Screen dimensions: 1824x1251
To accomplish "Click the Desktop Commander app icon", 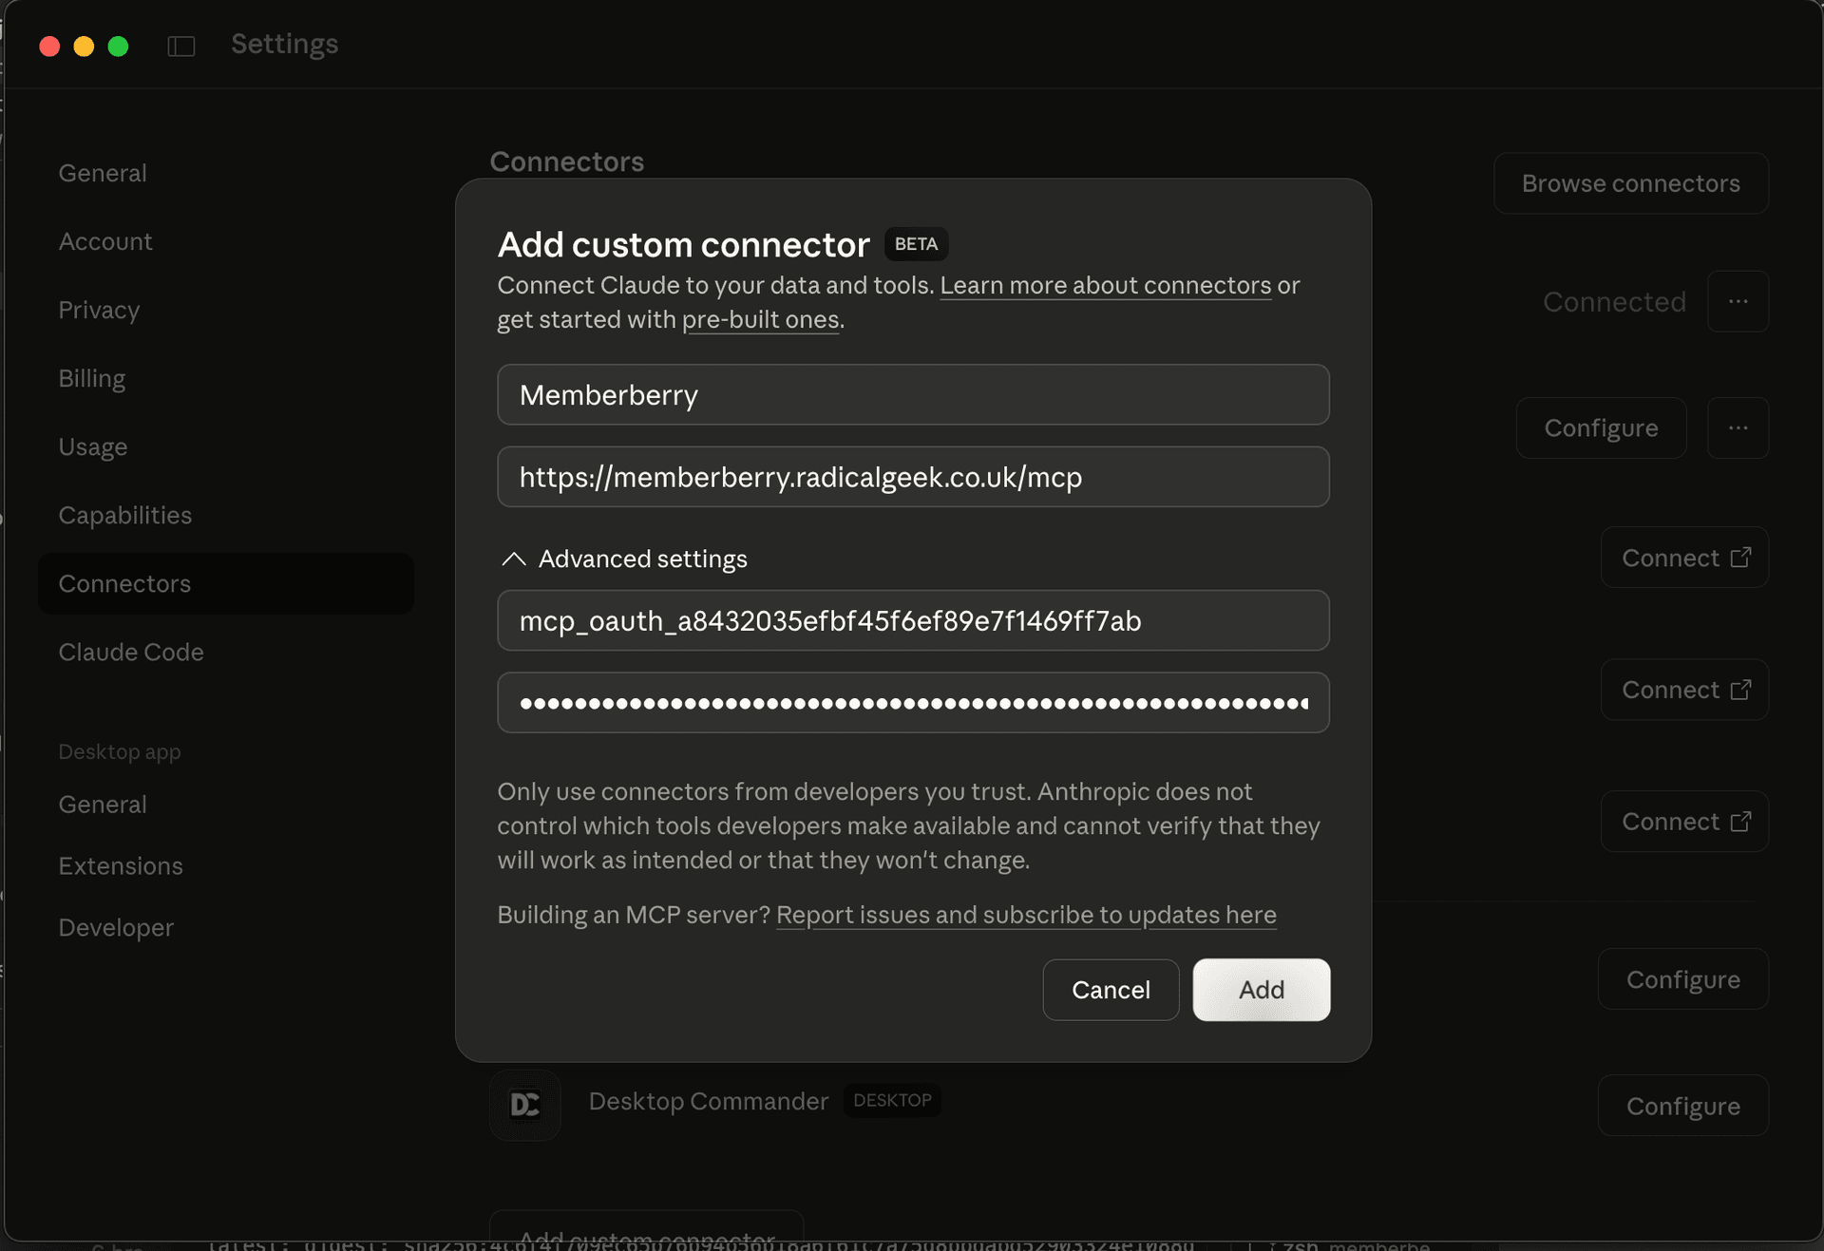I will pyautogui.click(x=524, y=1105).
